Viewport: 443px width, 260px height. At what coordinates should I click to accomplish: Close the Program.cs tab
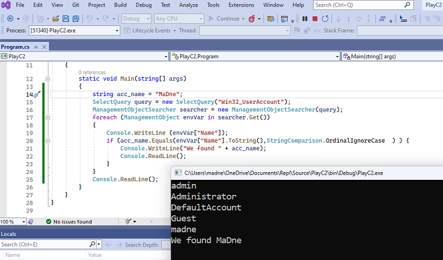(x=44, y=47)
